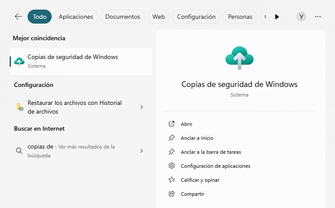
Task: Open the Web filter tab
Action: [159, 17]
